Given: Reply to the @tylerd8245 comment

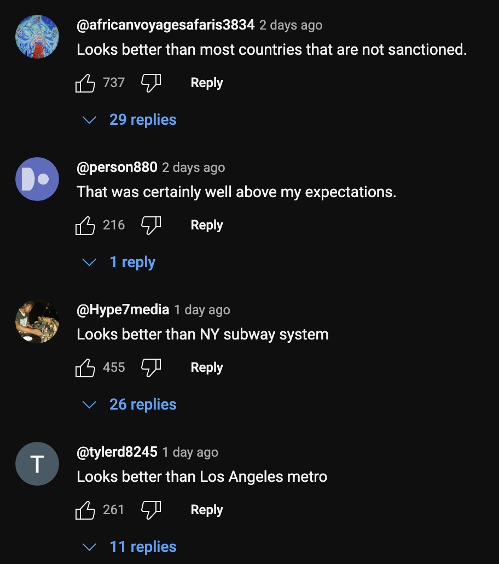Looking at the screenshot, I should click(207, 510).
